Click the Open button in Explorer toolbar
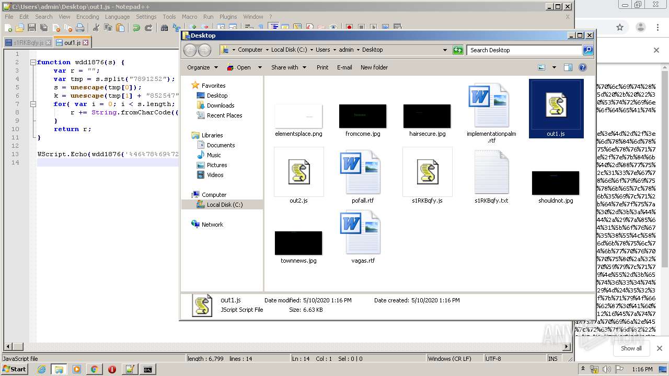 [239, 67]
